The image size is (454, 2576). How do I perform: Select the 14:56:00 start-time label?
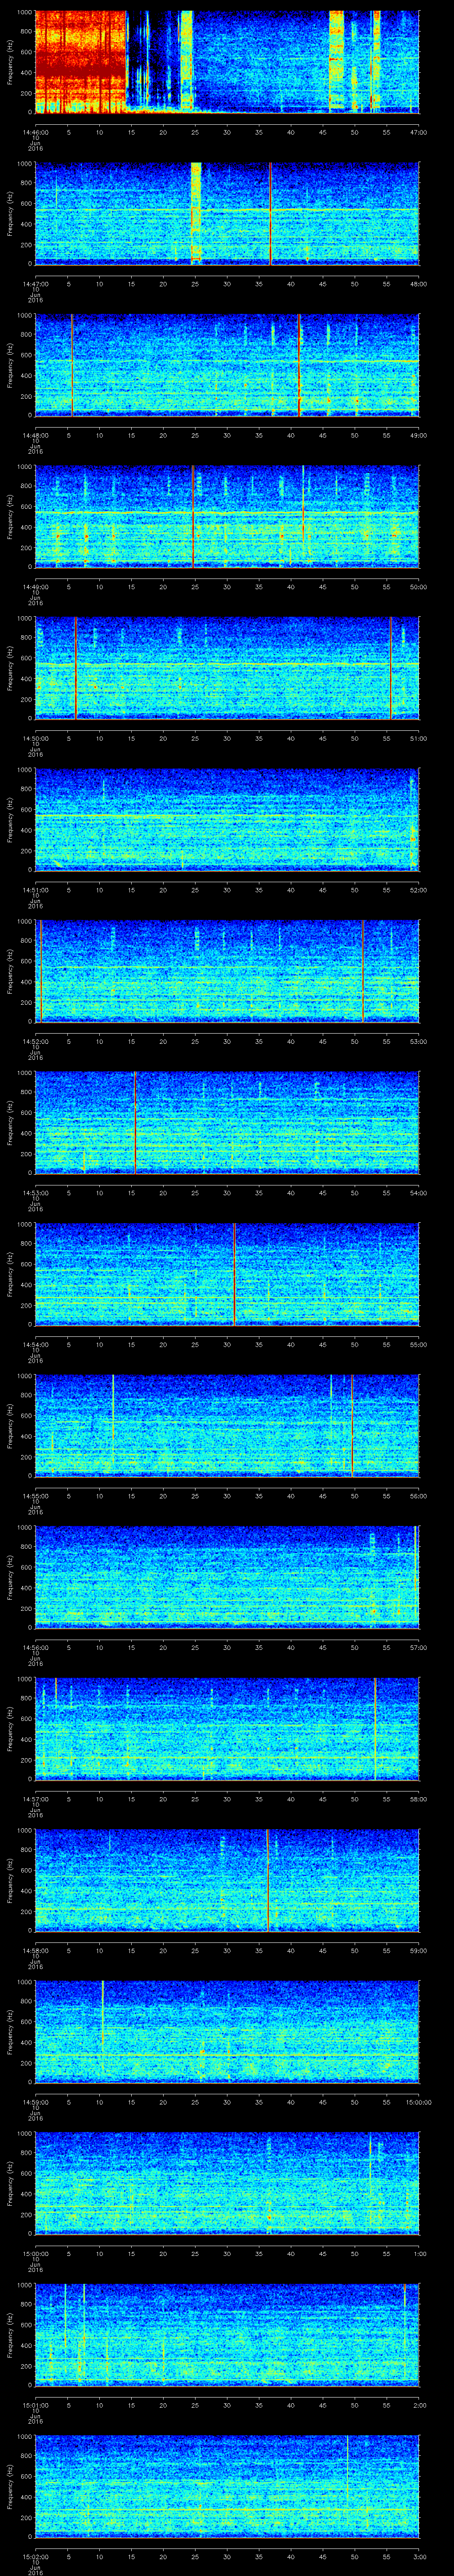[x=35, y=1647]
